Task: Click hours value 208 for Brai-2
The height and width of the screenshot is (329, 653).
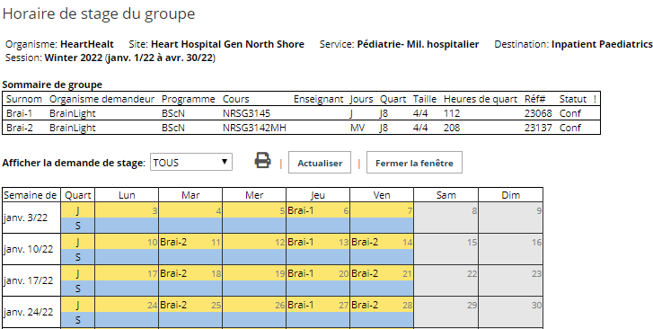Action: (x=452, y=128)
